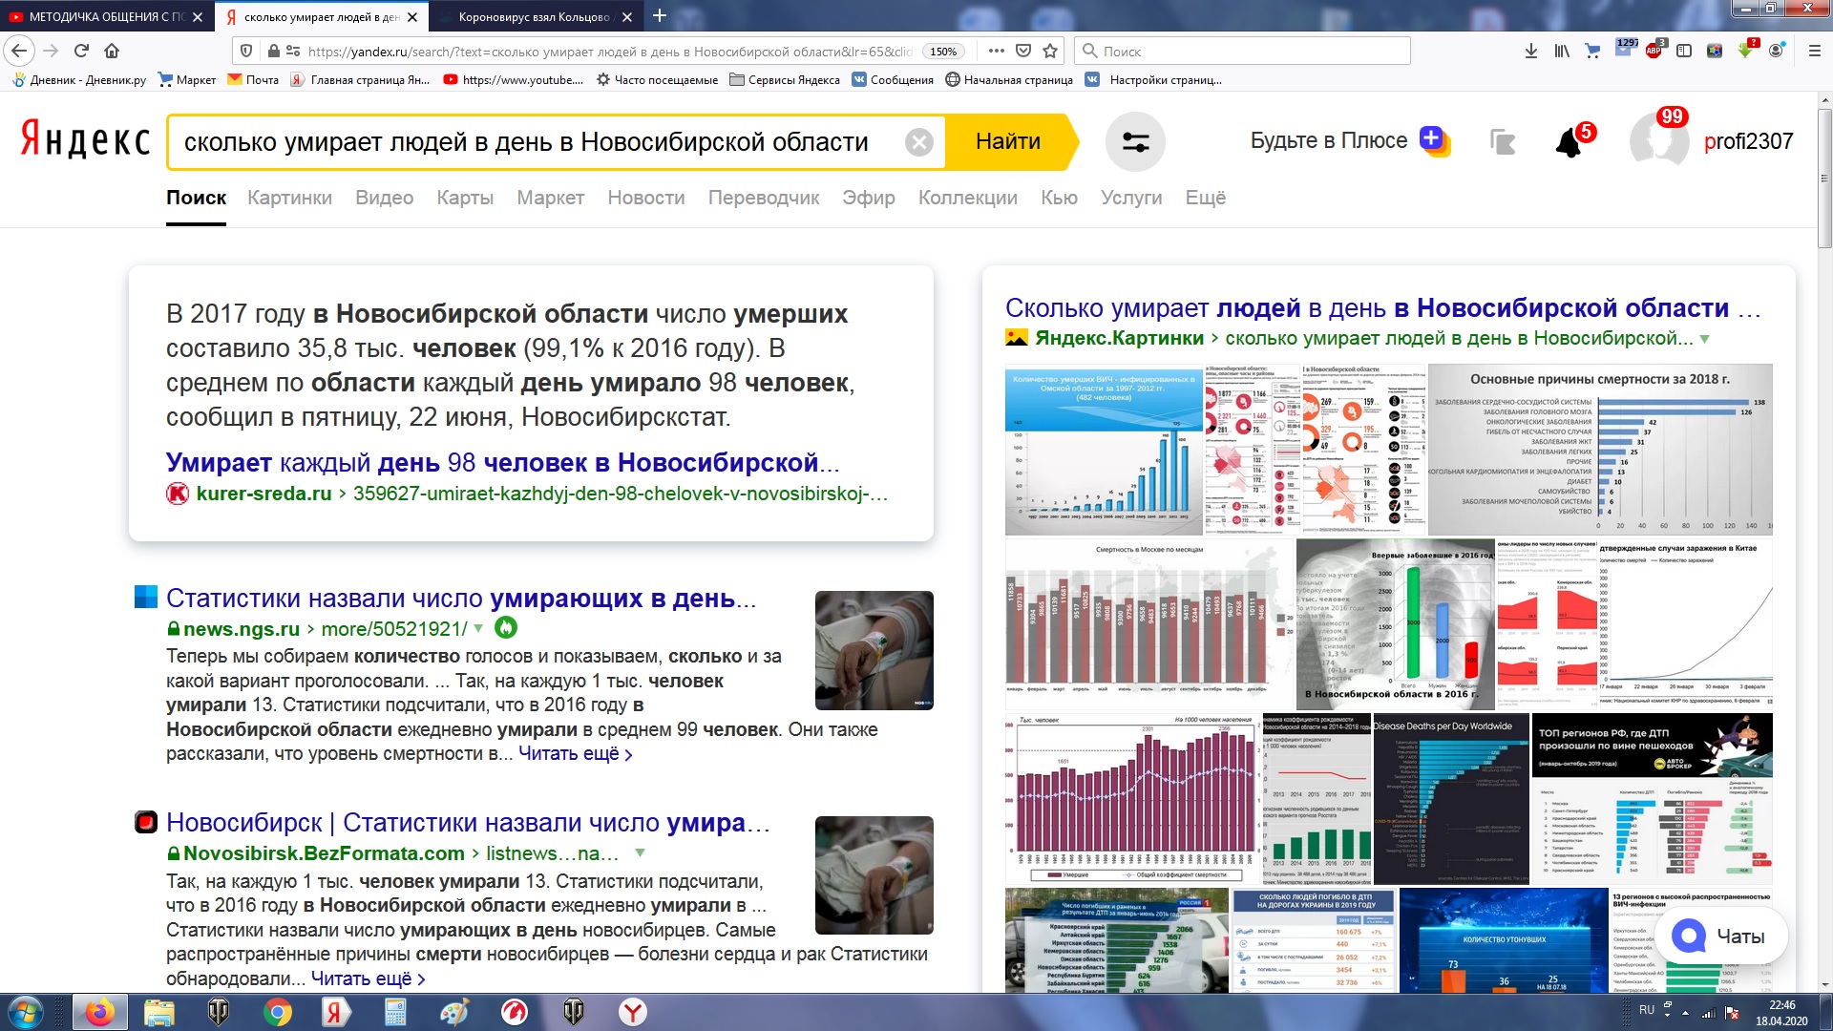Go to Yandex logo home
Image resolution: width=1833 pixels, height=1031 pixels.
[85, 141]
